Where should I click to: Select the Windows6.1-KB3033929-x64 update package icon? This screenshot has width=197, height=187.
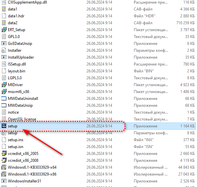coord(4,167)
